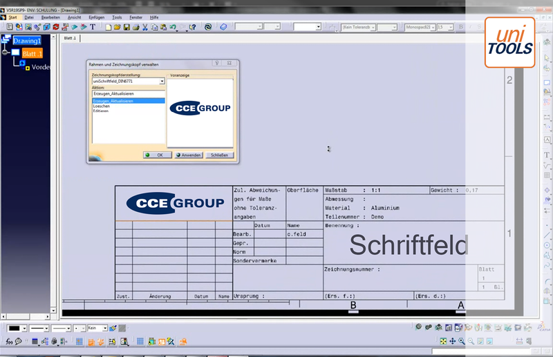This screenshot has height=357, width=553.
Task: Open the Datei menu
Action: click(29, 17)
